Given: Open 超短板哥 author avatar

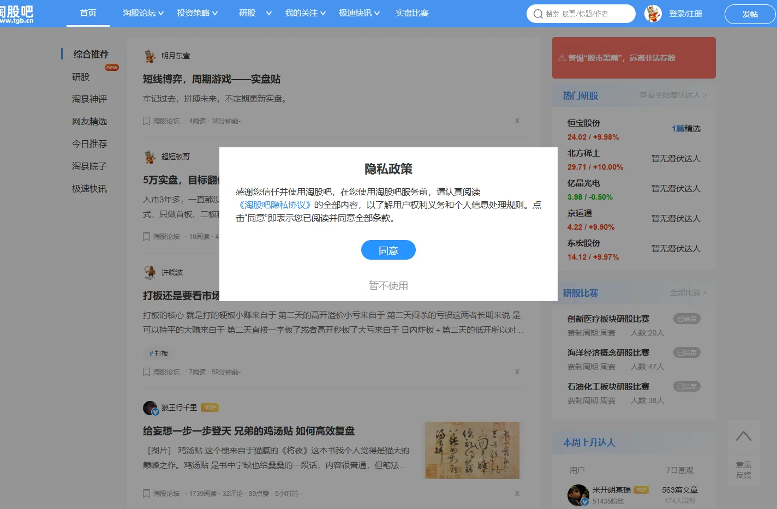Looking at the screenshot, I should coord(150,157).
